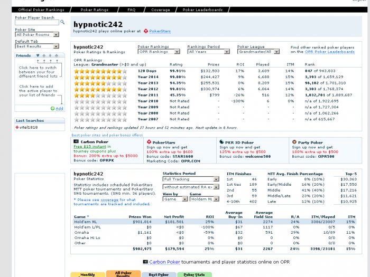This screenshot has width=370, height=277.
Task: Open the Poker Rankings OPR dropdown
Action: tap(159, 51)
